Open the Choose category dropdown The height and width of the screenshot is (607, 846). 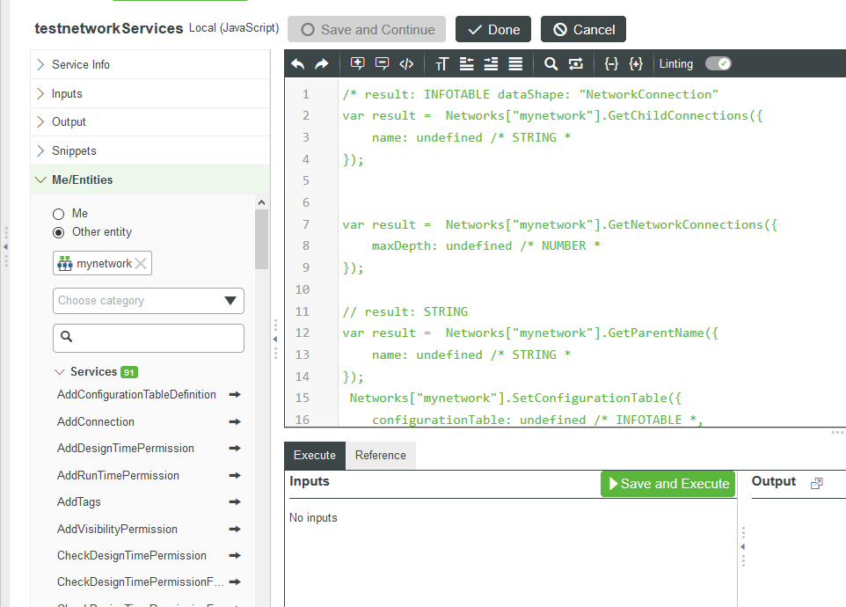pos(149,301)
